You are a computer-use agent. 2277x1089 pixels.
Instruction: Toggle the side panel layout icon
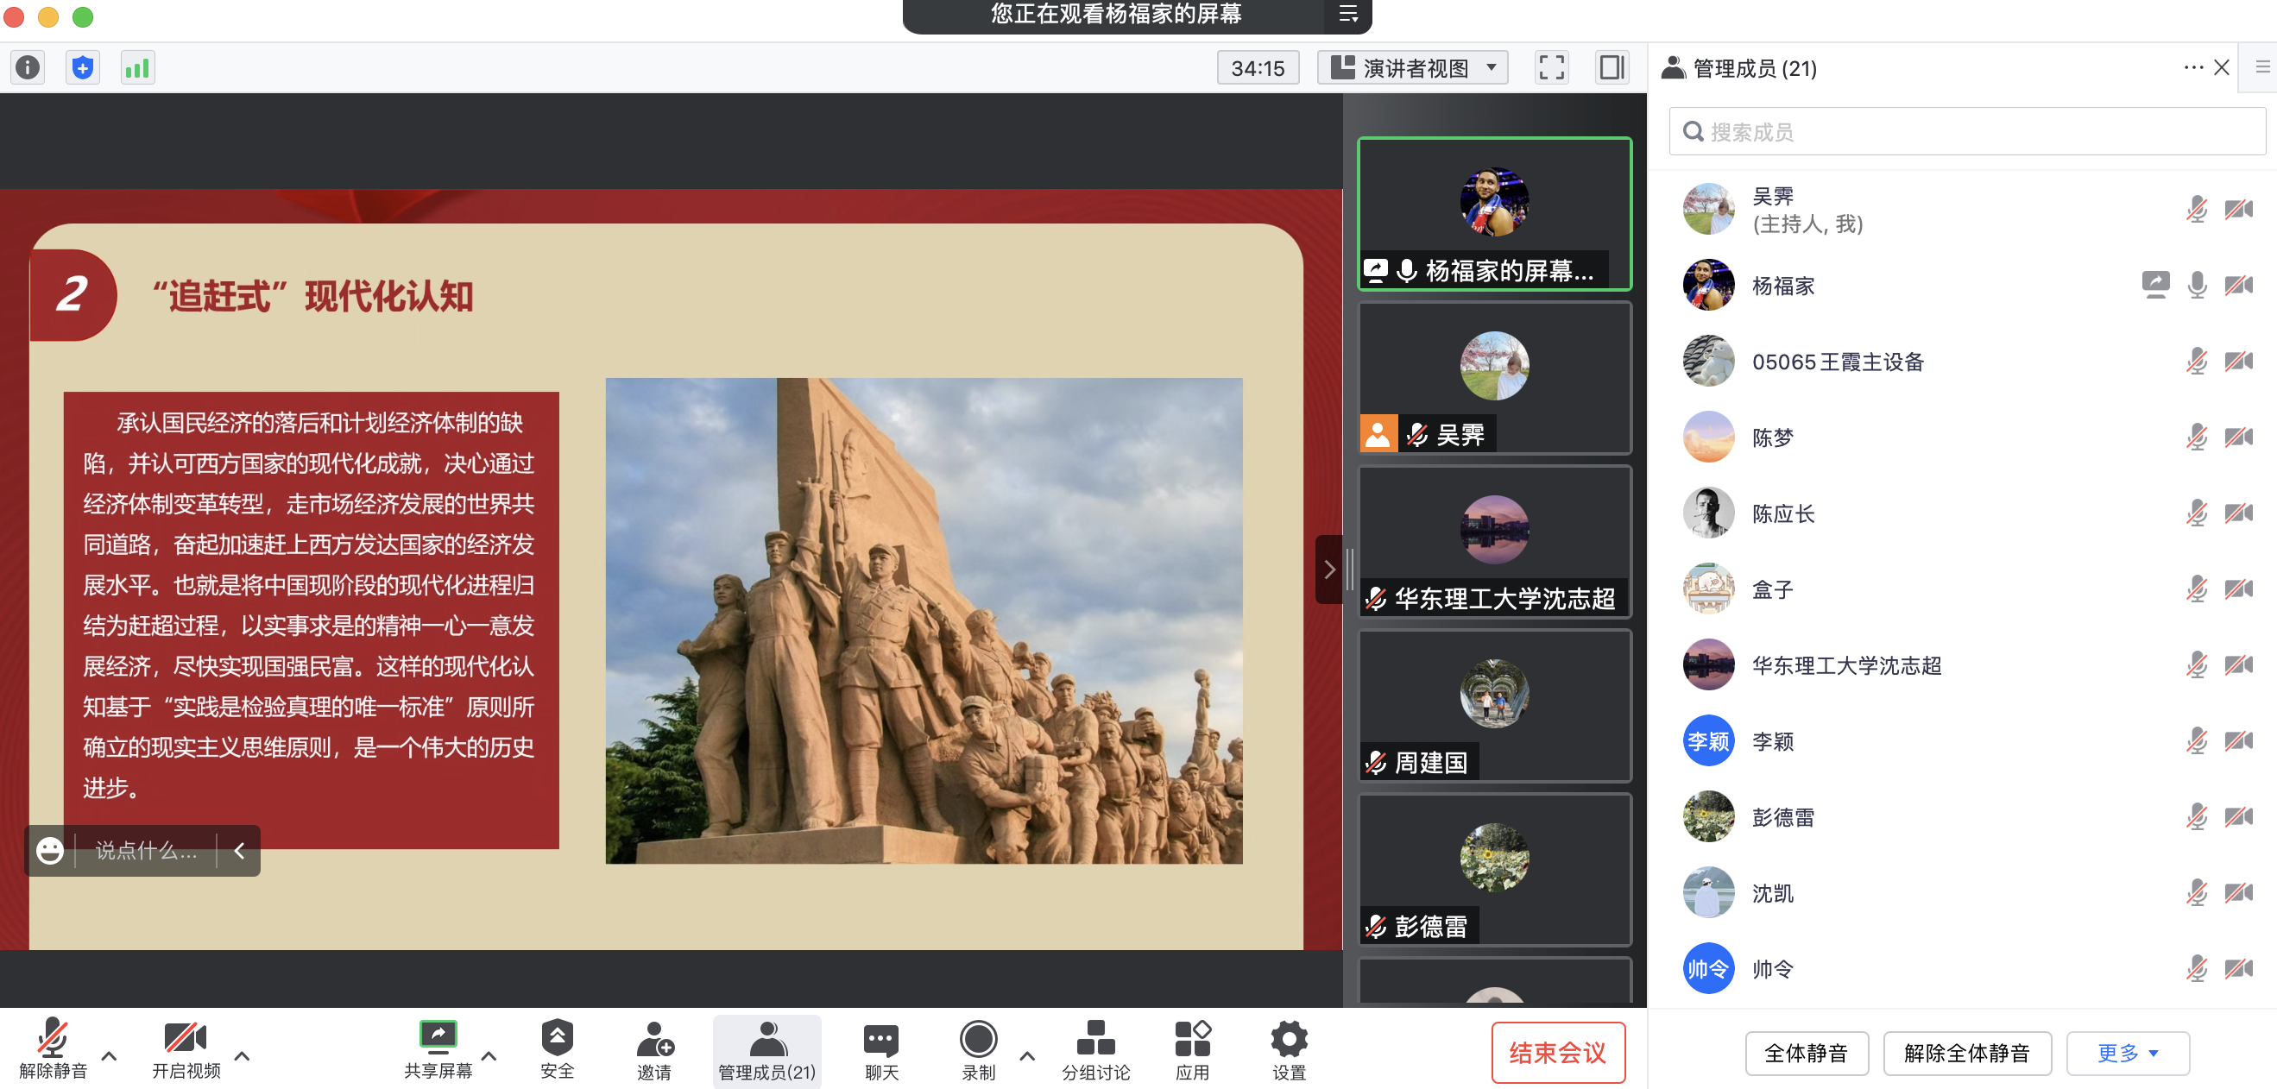point(1612,67)
